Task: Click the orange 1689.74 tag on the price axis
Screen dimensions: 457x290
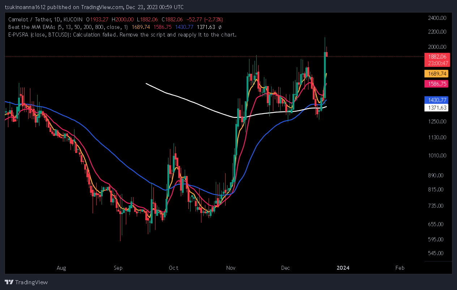Action: [x=436, y=74]
